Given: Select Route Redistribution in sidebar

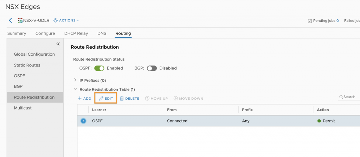Looking at the screenshot, I should coord(35,97).
